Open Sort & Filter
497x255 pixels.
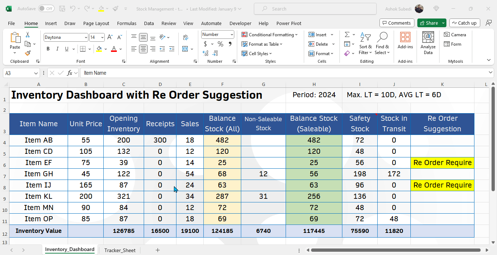[365, 43]
